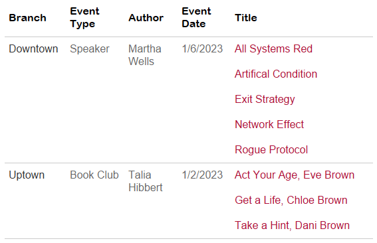Open the Network Effect title link
This screenshot has width=377, height=243.
coord(269,124)
